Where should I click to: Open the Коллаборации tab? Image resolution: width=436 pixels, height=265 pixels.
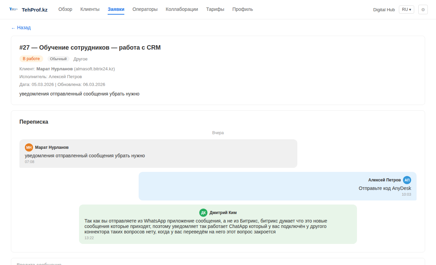tap(182, 9)
